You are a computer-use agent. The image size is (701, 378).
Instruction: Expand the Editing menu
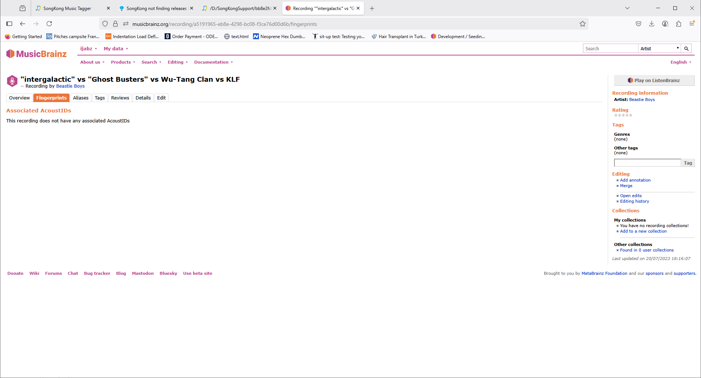[178, 62]
